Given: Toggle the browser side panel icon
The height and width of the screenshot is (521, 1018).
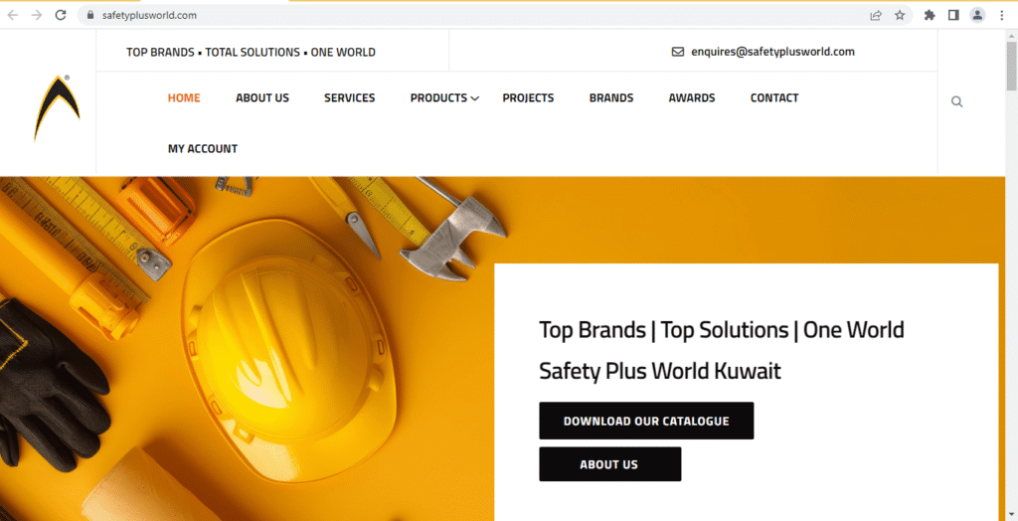Looking at the screenshot, I should click(x=953, y=15).
